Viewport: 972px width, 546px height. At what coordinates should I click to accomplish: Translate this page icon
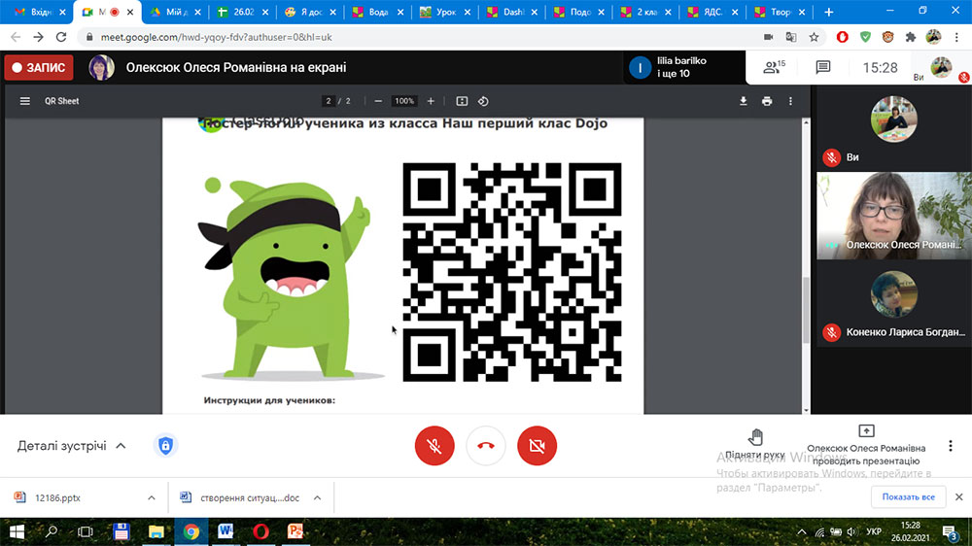click(791, 37)
